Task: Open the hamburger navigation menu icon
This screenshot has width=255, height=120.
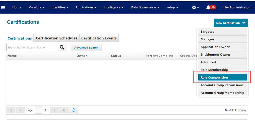Action: (3, 7)
